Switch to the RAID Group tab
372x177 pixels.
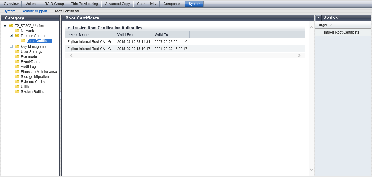click(x=54, y=4)
